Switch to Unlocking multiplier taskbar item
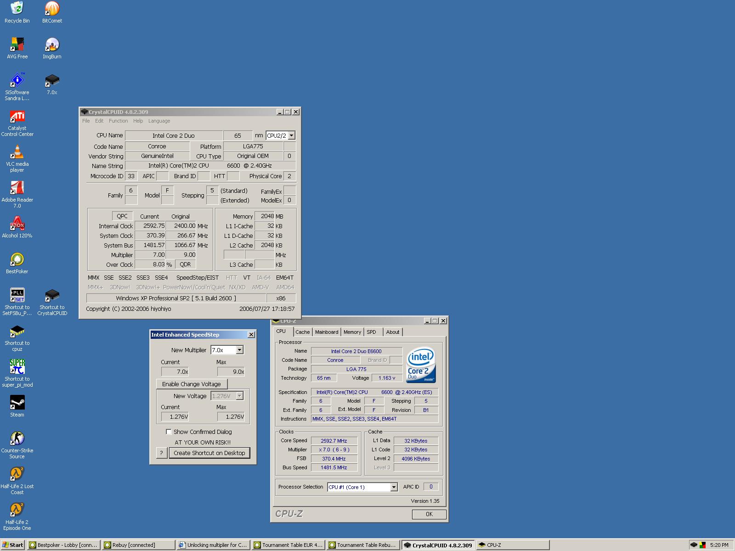Viewport: 735px width, 551px height. 213,545
